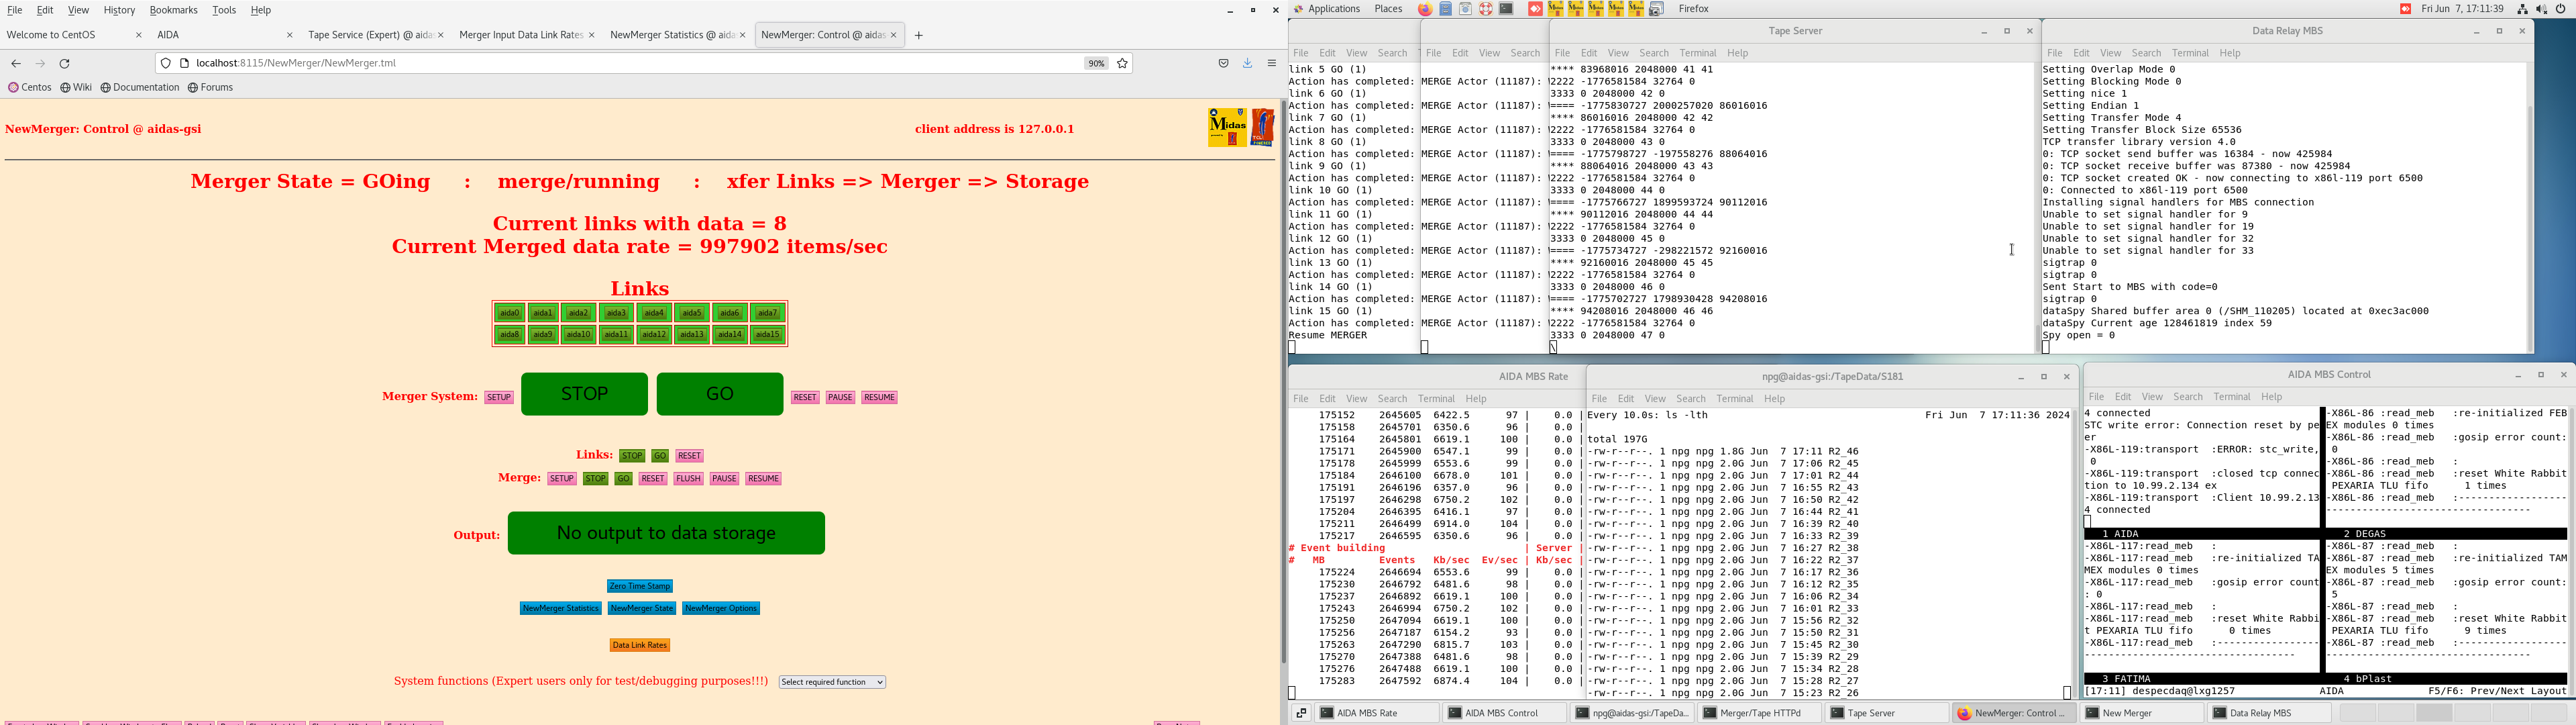Launch terminal from top panel icon
The height and width of the screenshot is (725, 2576).
(1506, 9)
